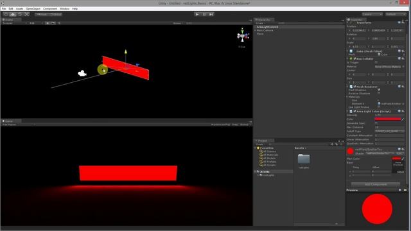Viewport: 411px width, 231px height.
Task: Select AreaLightColored in Hierarchy
Action: 267,27
